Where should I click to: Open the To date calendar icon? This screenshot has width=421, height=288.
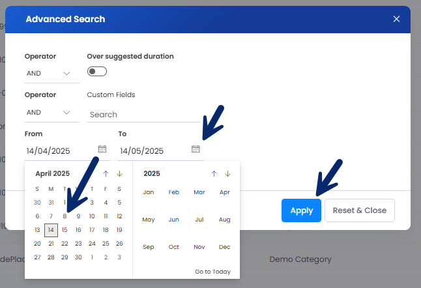(x=196, y=149)
